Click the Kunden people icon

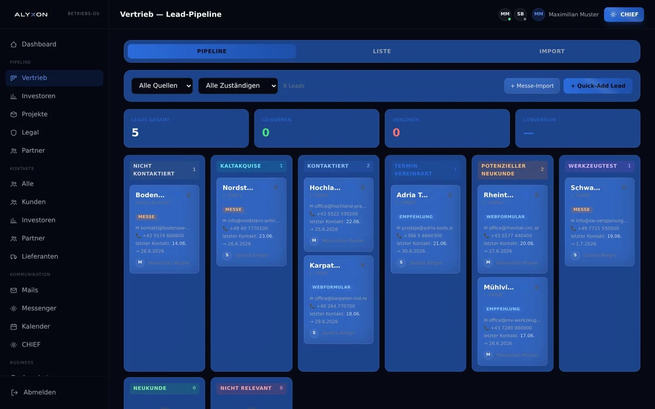point(14,202)
